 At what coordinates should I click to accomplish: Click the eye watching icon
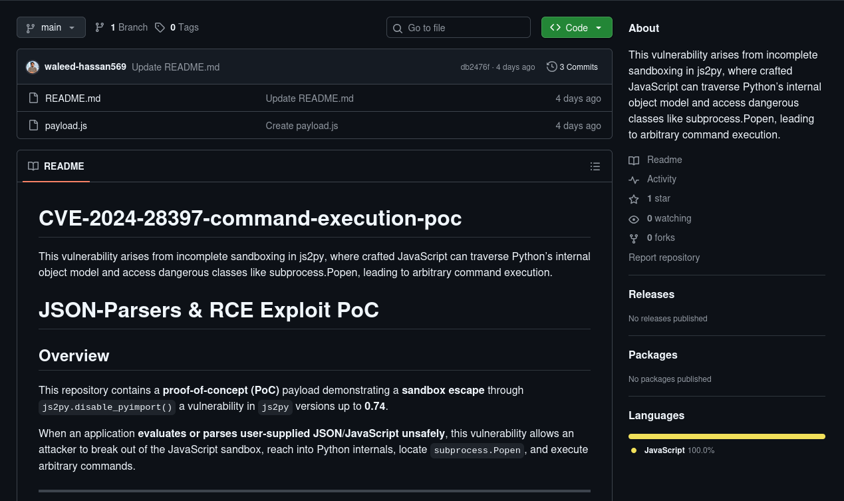(x=634, y=219)
